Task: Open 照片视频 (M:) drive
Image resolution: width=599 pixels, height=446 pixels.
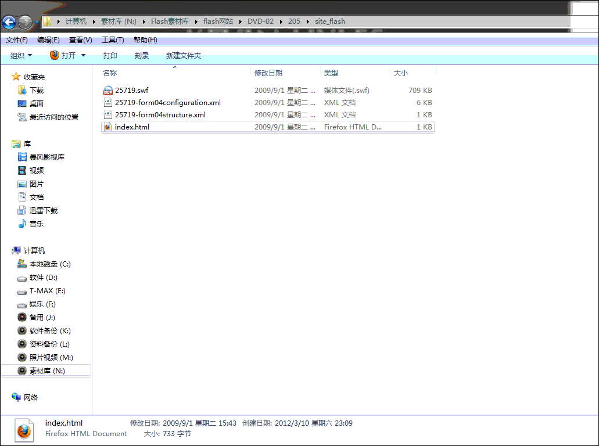Action: click(x=45, y=357)
